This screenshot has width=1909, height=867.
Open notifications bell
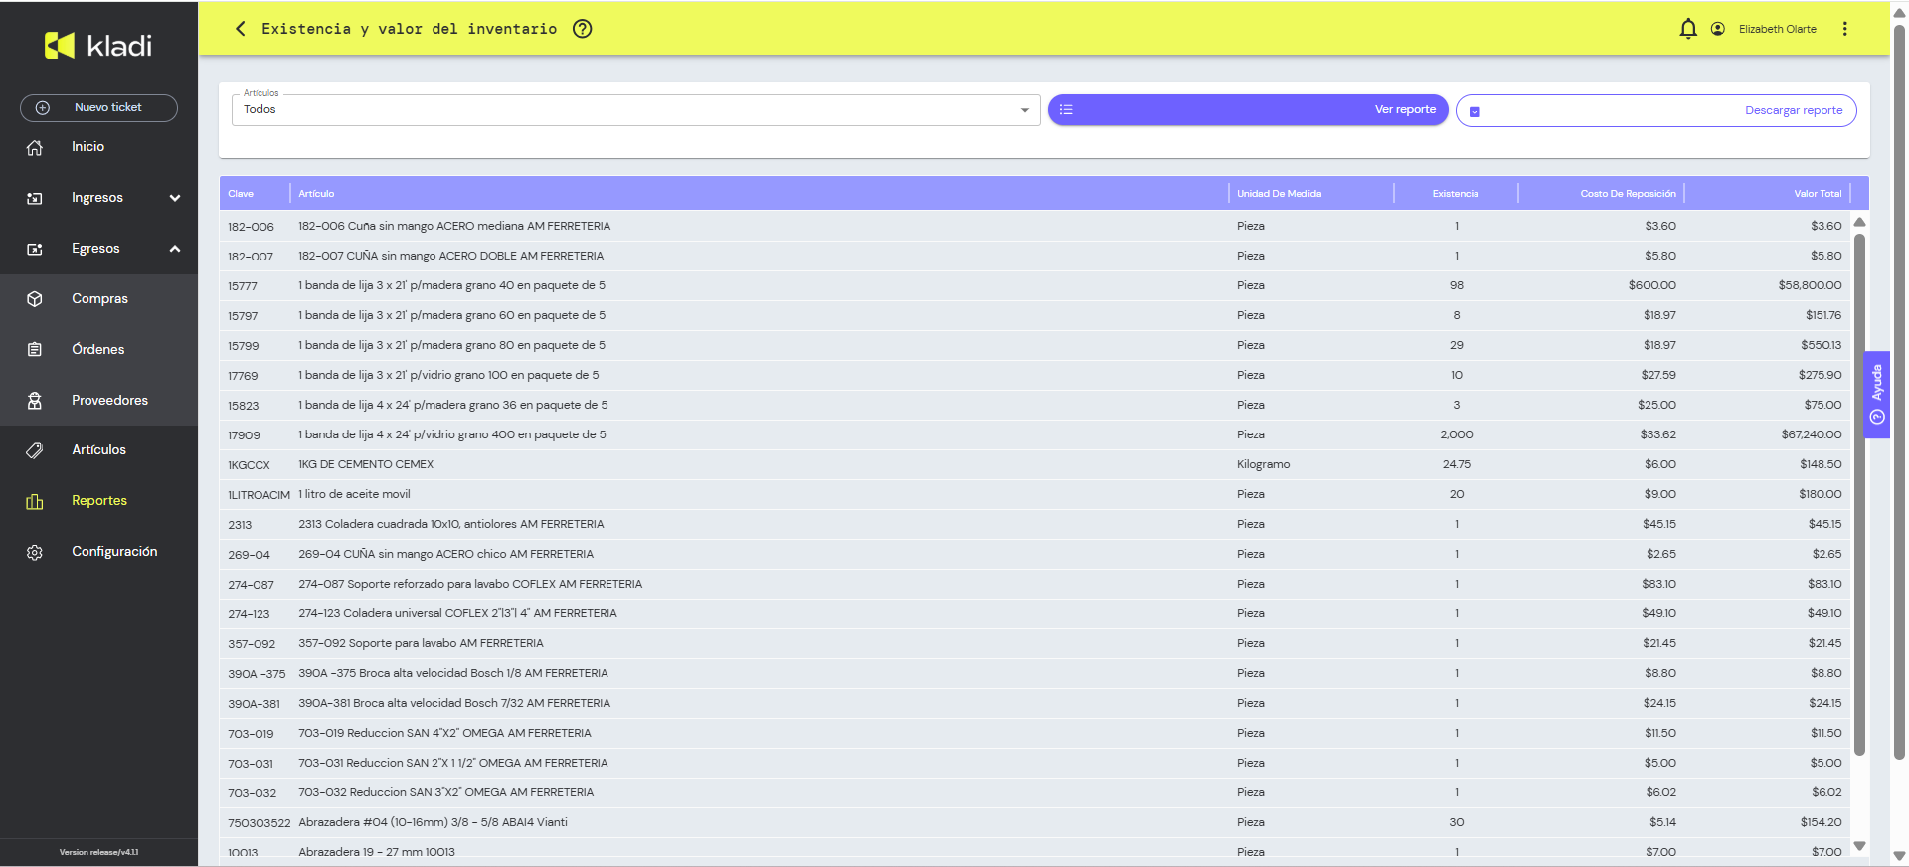click(1688, 29)
